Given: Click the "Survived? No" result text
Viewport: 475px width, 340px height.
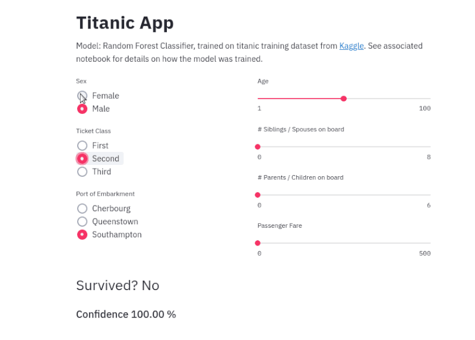Looking at the screenshot, I should 118,285.
